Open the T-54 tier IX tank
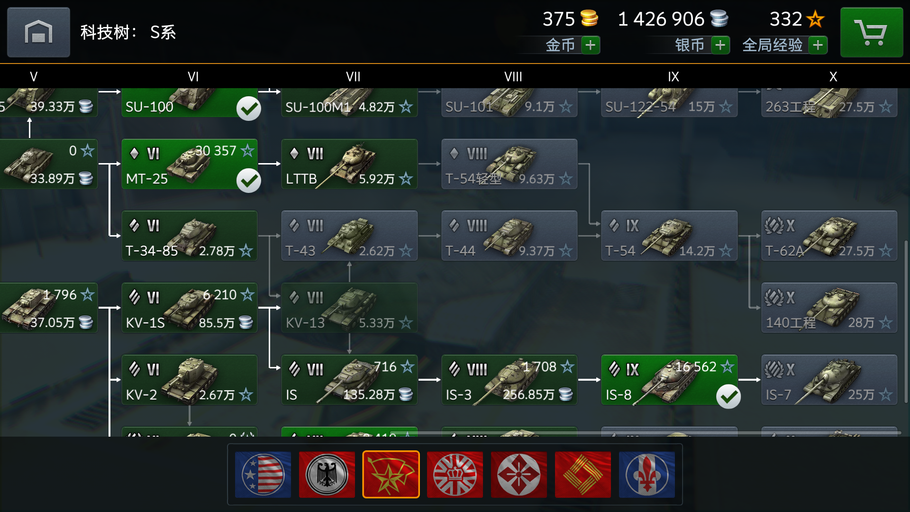Viewport: 910px width, 512px height. [x=669, y=236]
